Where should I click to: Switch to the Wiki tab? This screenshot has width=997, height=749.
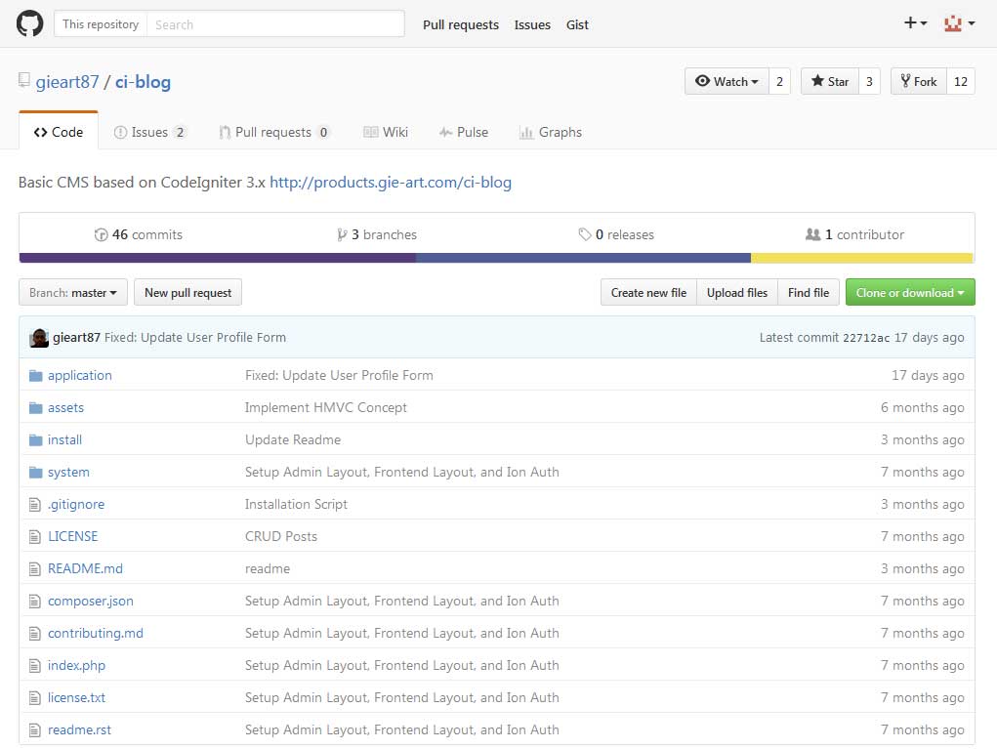386,132
